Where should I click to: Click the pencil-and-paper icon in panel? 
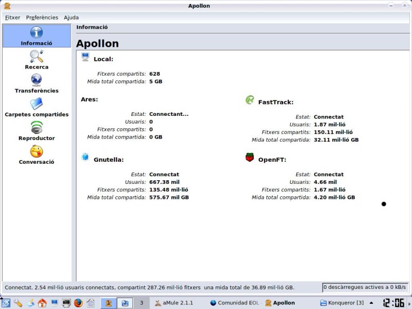(x=30, y=303)
